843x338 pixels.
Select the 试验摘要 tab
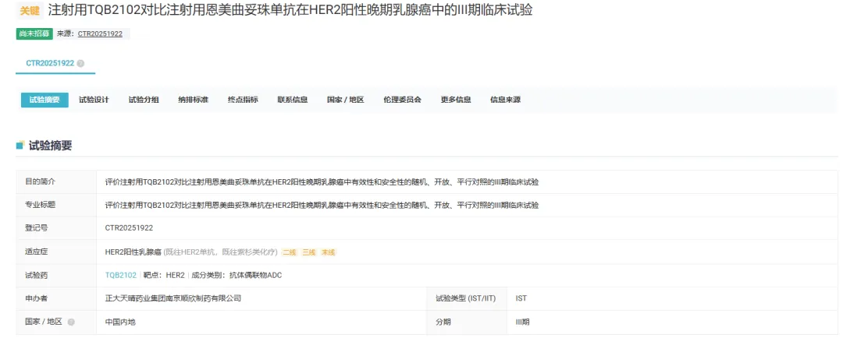coord(44,100)
